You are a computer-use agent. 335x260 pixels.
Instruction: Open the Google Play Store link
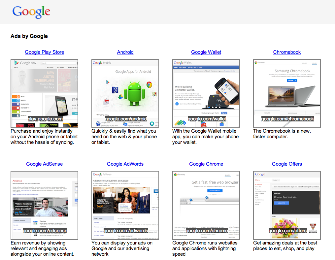[45, 52]
